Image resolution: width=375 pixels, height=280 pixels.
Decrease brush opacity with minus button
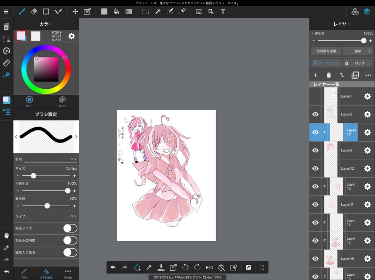tap(18, 191)
